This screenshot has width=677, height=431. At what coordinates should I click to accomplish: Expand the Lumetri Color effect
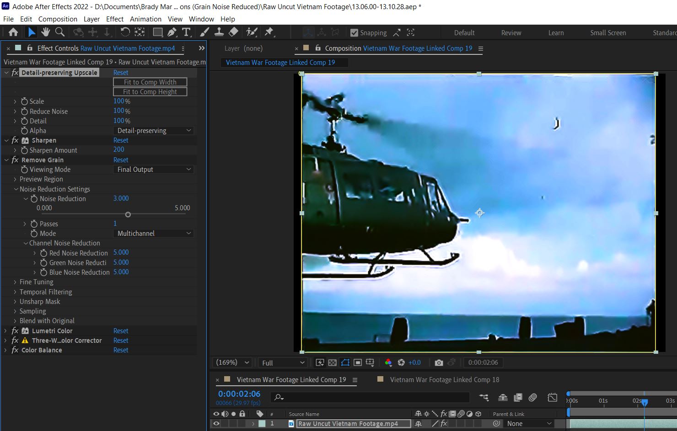point(5,331)
